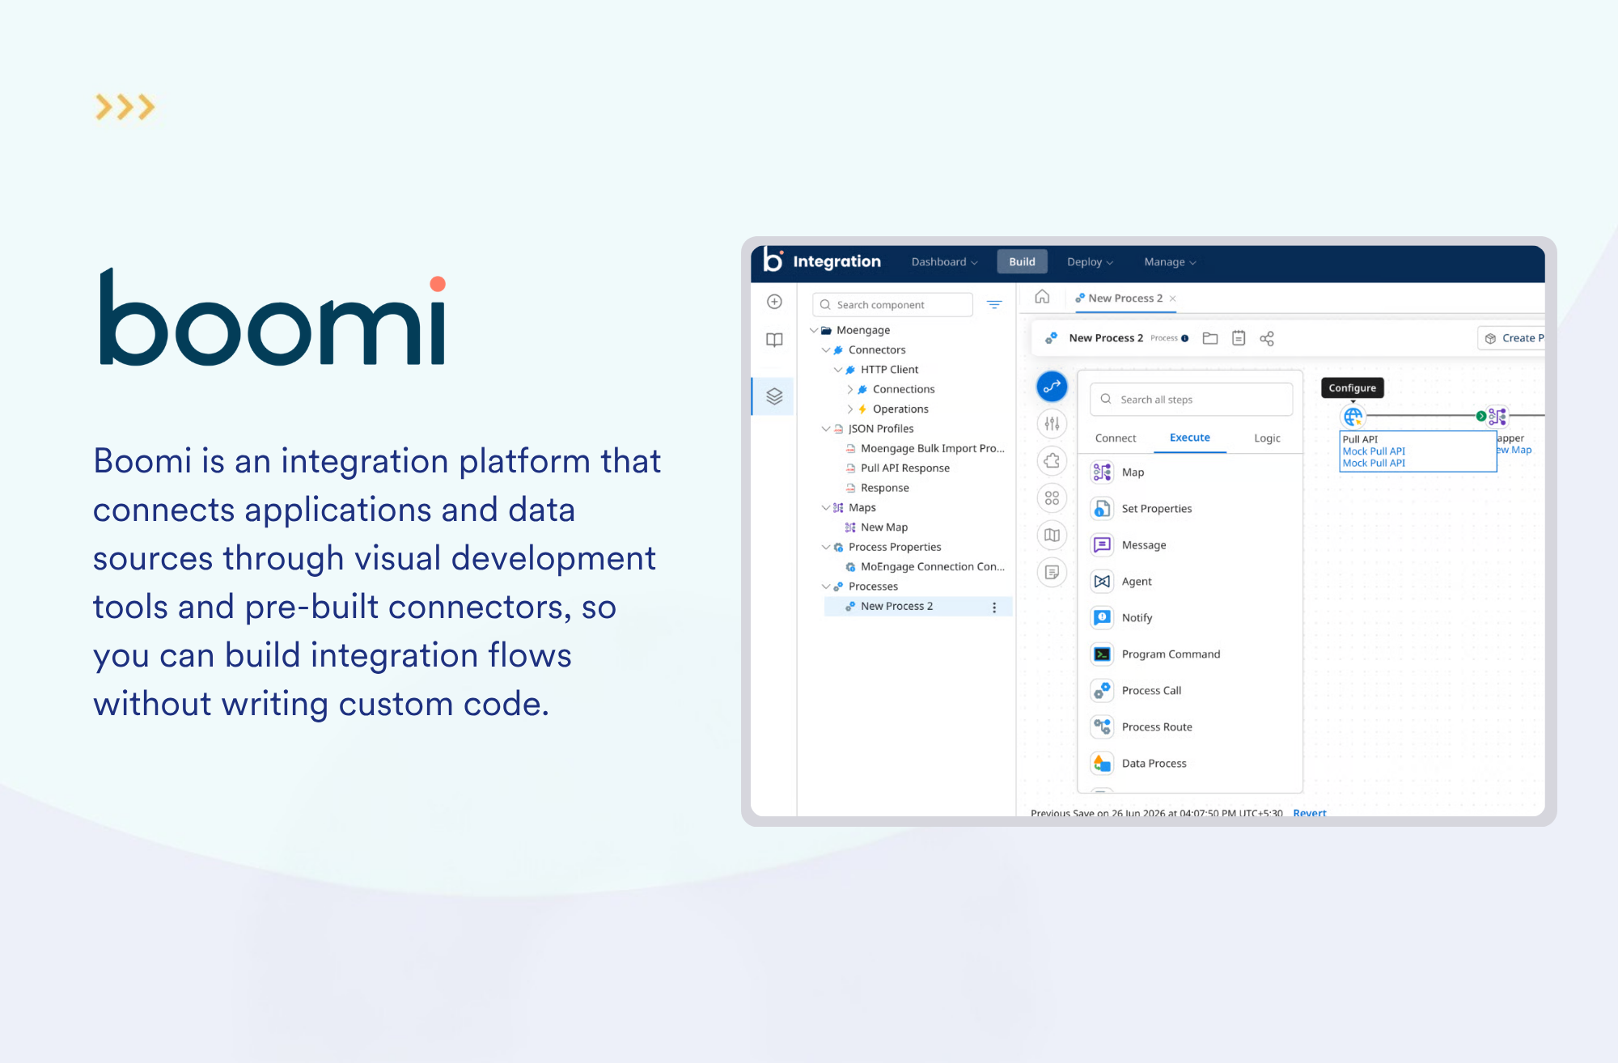1618x1063 pixels.
Task: Collapse the HTTP Client node
Action: click(838, 370)
